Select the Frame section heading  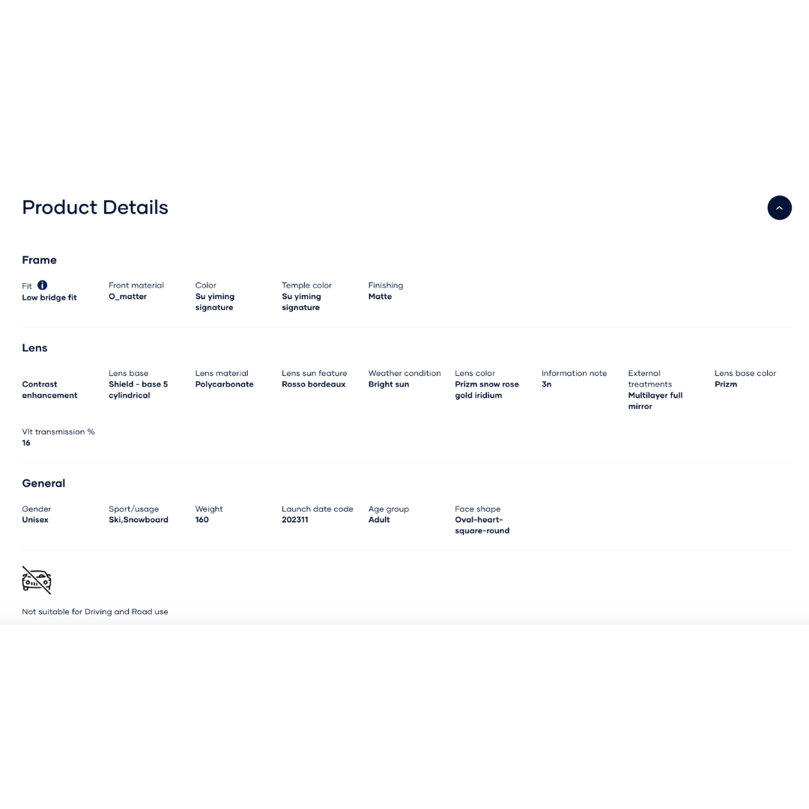pyautogui.click(x=39, y=260)
